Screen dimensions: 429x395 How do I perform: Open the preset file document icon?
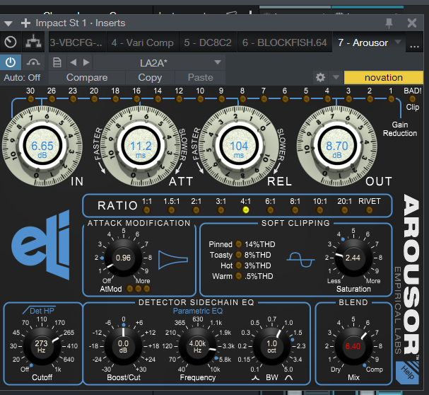(x=57, y=62)
